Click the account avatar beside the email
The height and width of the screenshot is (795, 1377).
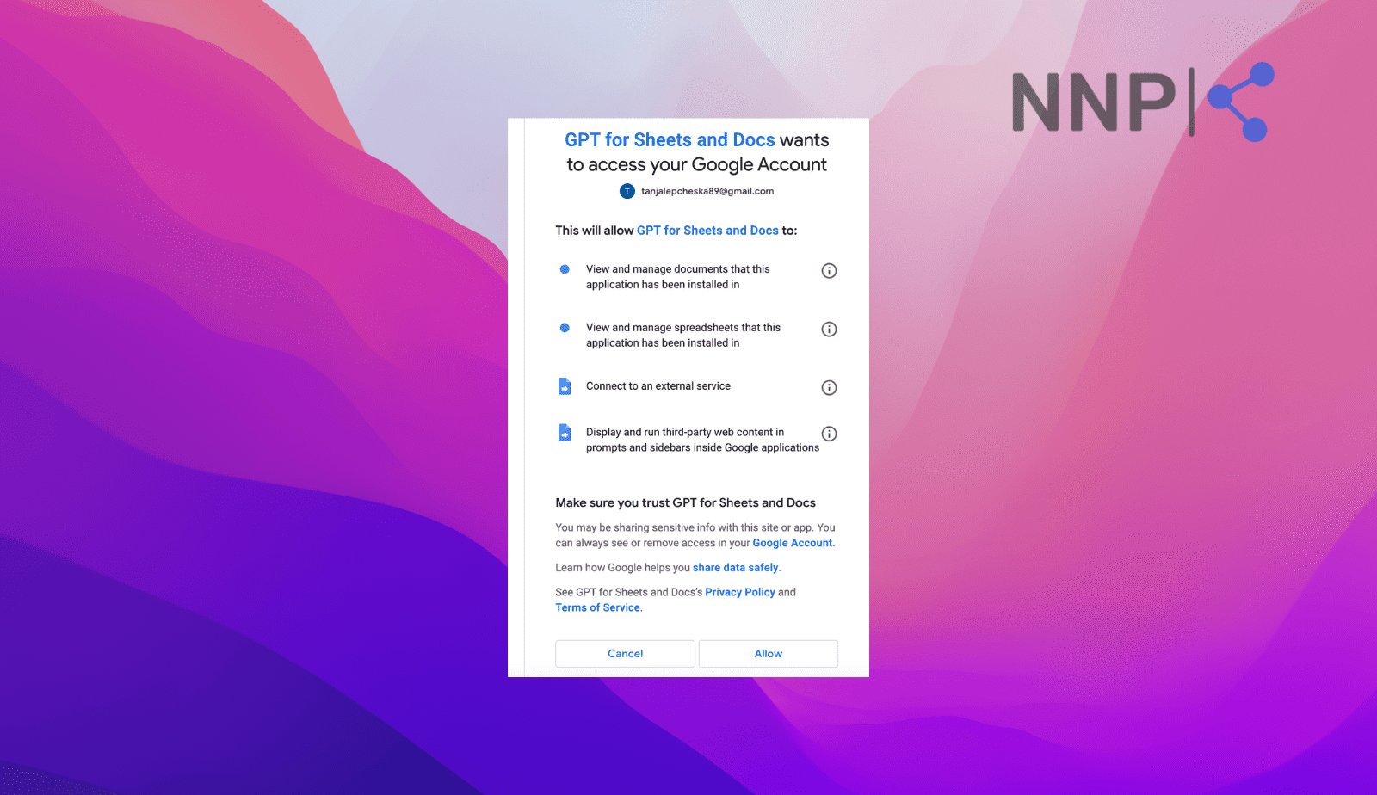tap(627, 191)
